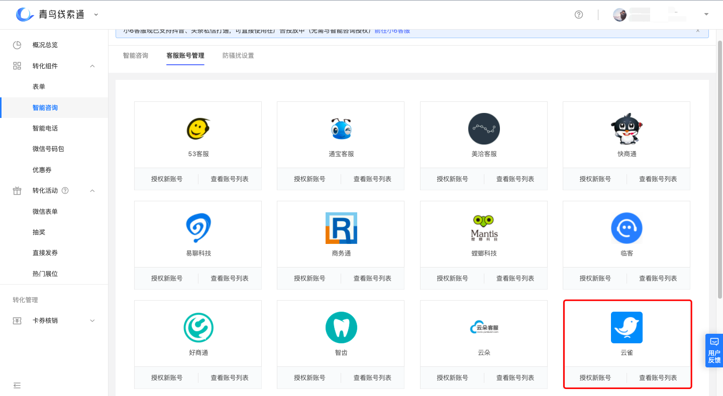Follow the 前往小6客服 link
This screenshot has width=723, height=396.
(393, 31)
